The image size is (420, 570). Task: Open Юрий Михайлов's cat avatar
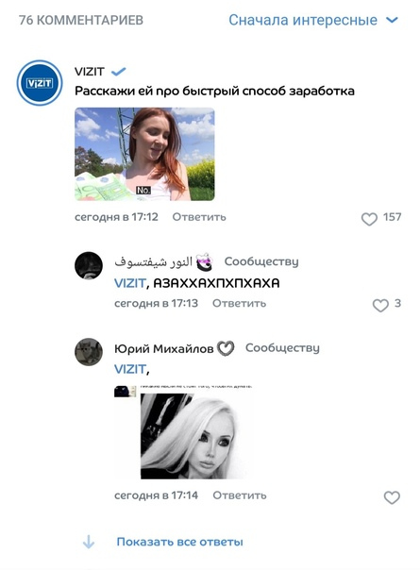tap(89, 352)
